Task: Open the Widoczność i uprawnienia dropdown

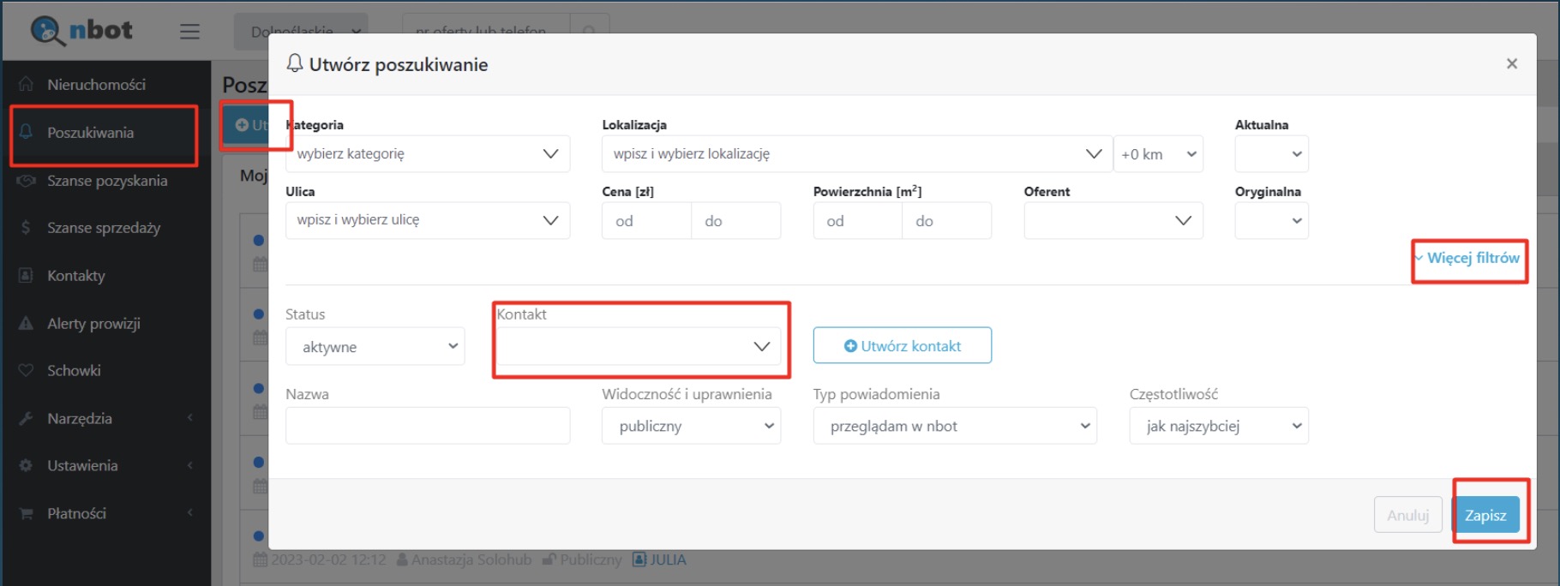Action: click(691, 426)
